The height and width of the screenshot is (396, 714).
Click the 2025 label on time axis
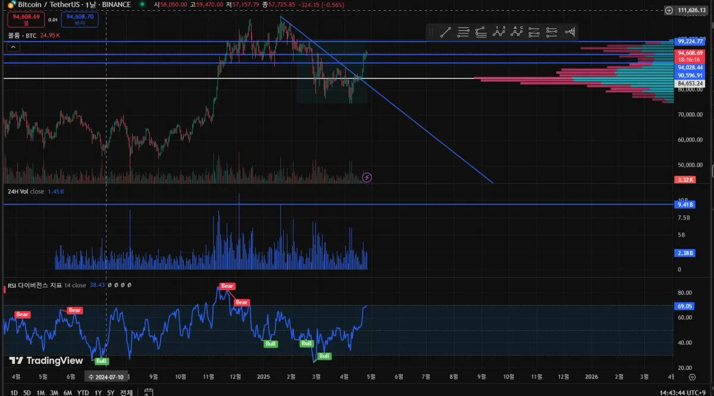(x=264, y=377)
